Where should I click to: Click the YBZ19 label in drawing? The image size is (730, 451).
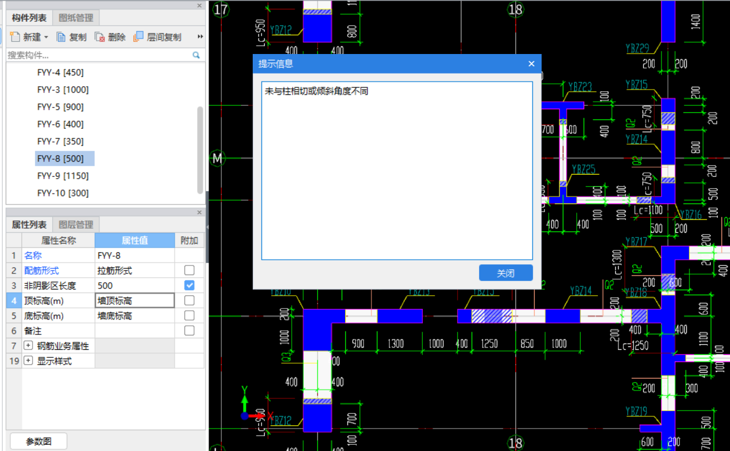(636, 411)
